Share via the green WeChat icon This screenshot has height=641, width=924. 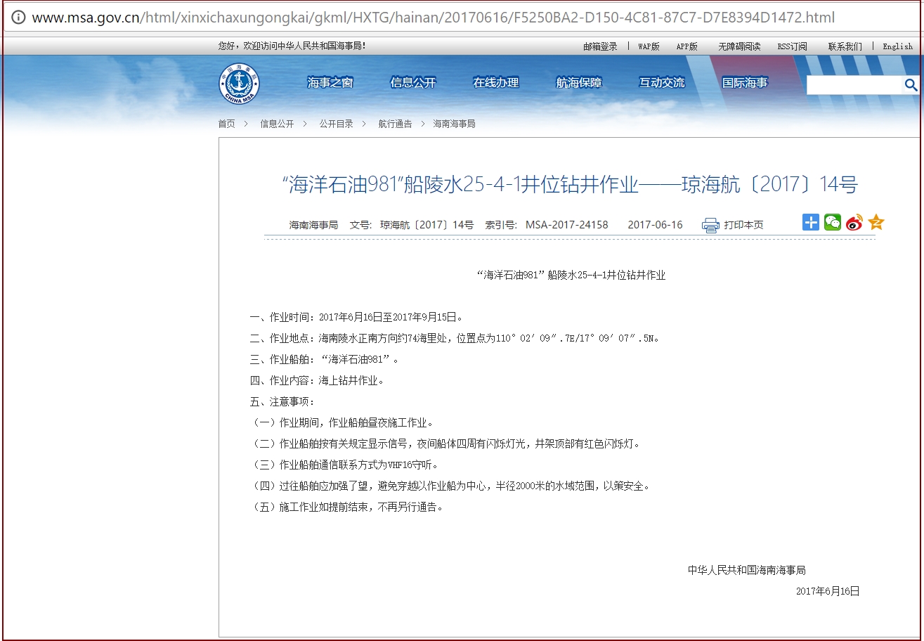pos(832,223)
